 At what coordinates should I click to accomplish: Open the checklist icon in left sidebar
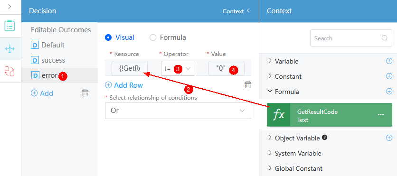tap(10, 26)
